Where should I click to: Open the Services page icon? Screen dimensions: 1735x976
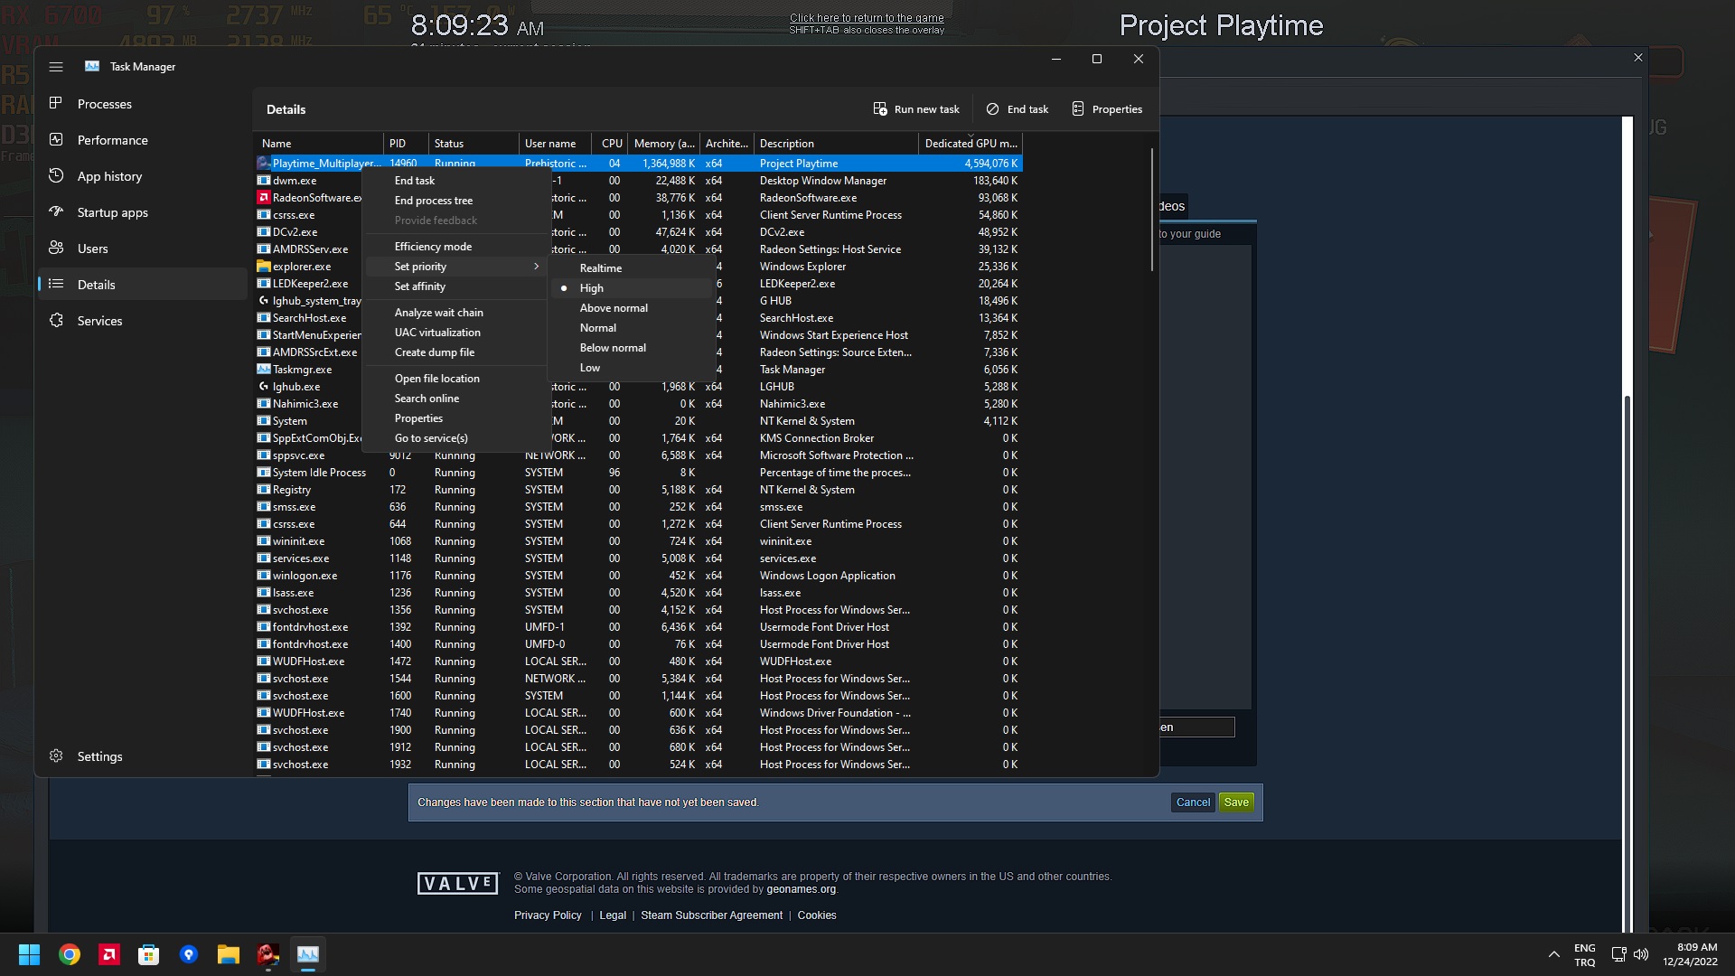pos(56,320)
